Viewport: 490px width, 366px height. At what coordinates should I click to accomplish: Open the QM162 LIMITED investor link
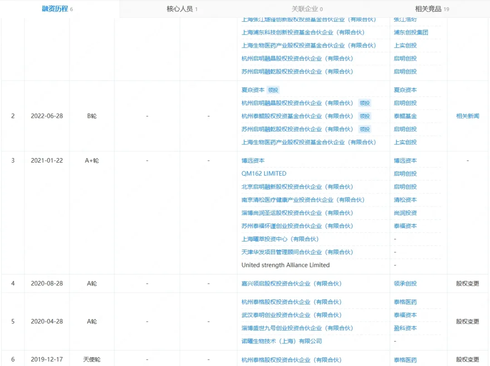click(x=264, y=173)
